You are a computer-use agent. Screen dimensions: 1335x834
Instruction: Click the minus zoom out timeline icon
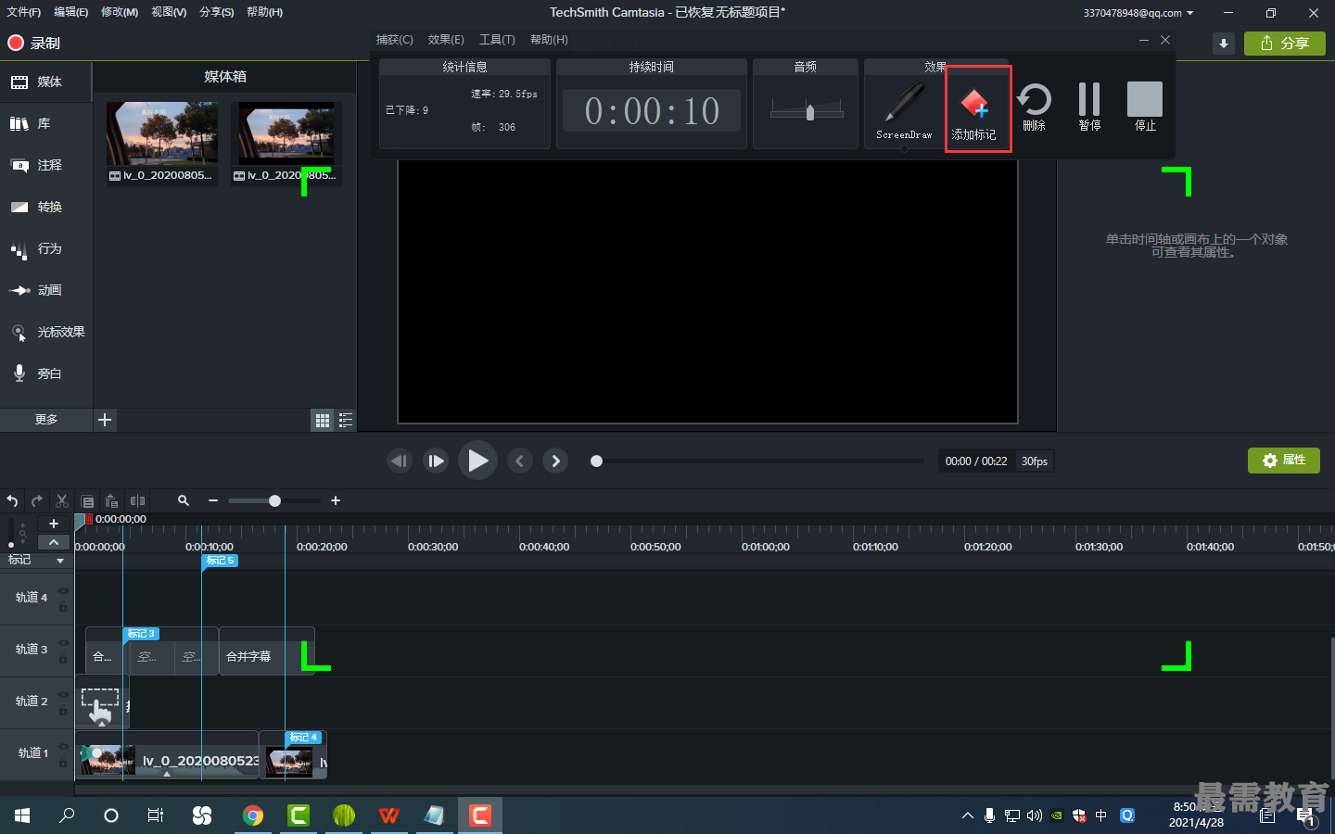pyautogui.click(x=213, y=500)
